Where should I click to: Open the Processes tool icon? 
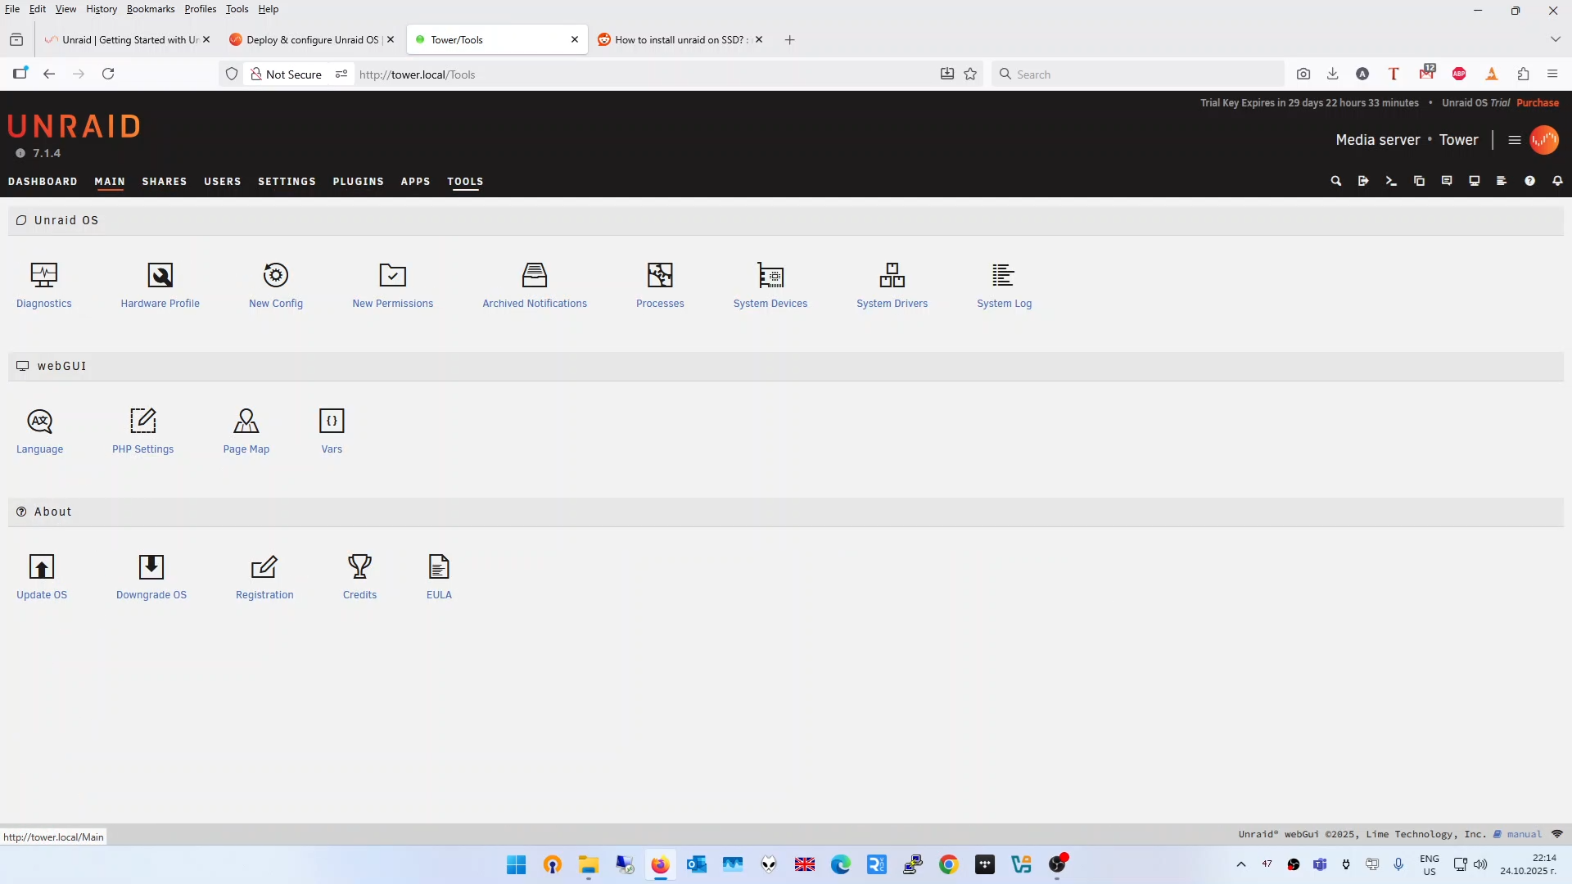pos(660,276)
